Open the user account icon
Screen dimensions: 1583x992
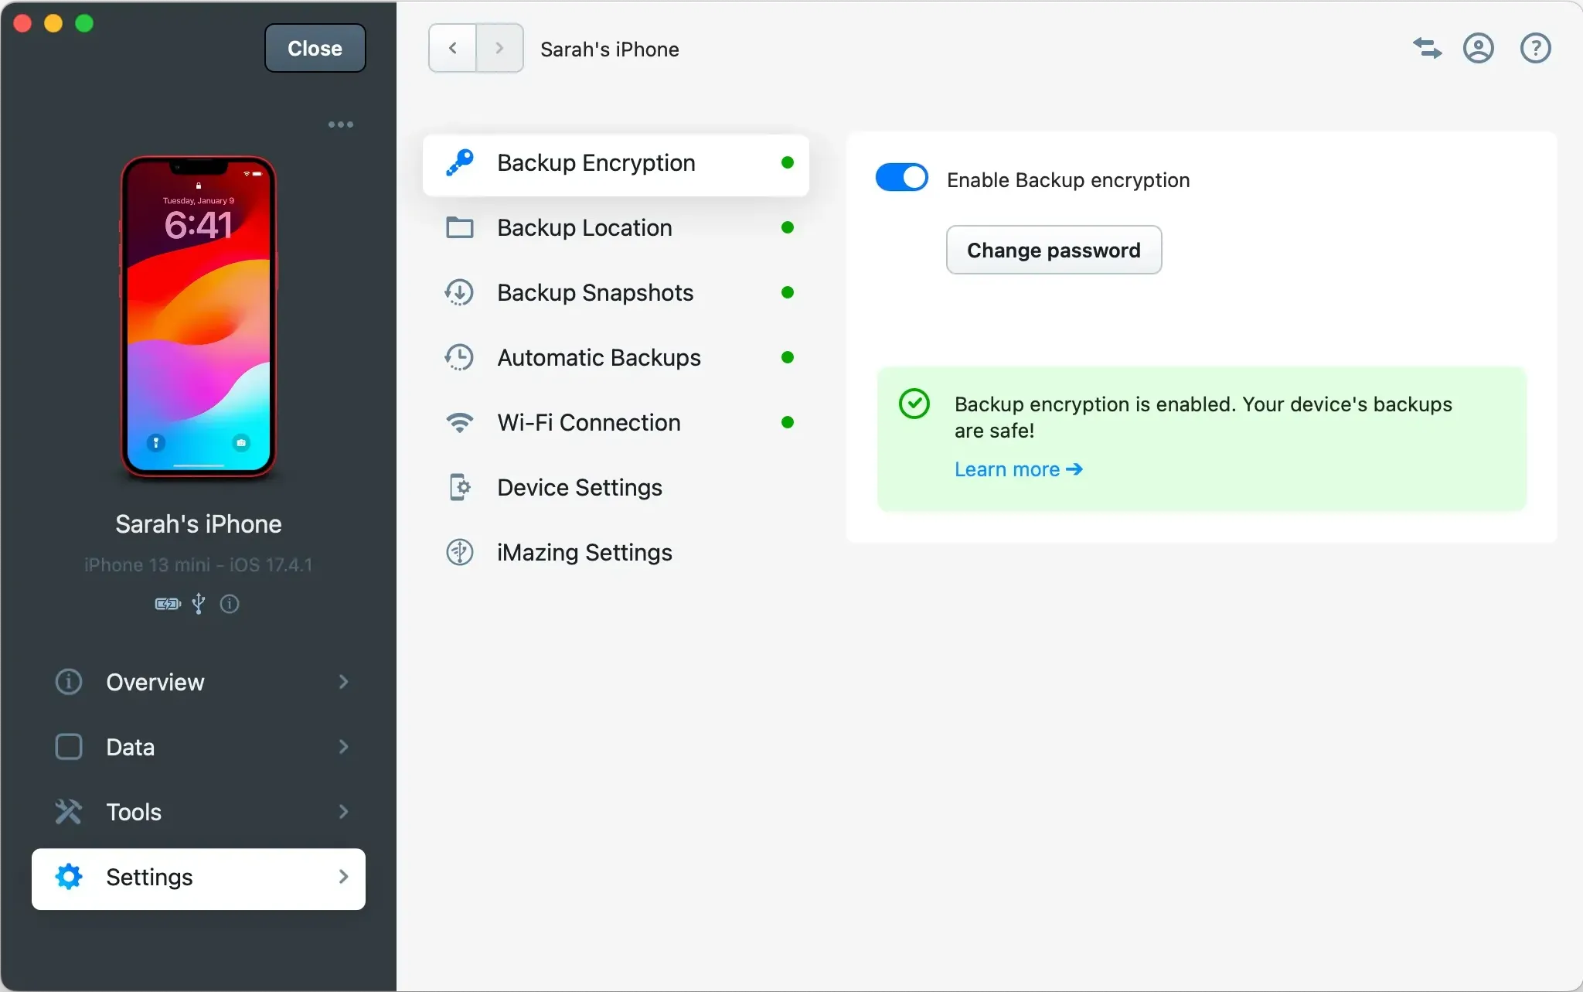[x=1479, y=48]
